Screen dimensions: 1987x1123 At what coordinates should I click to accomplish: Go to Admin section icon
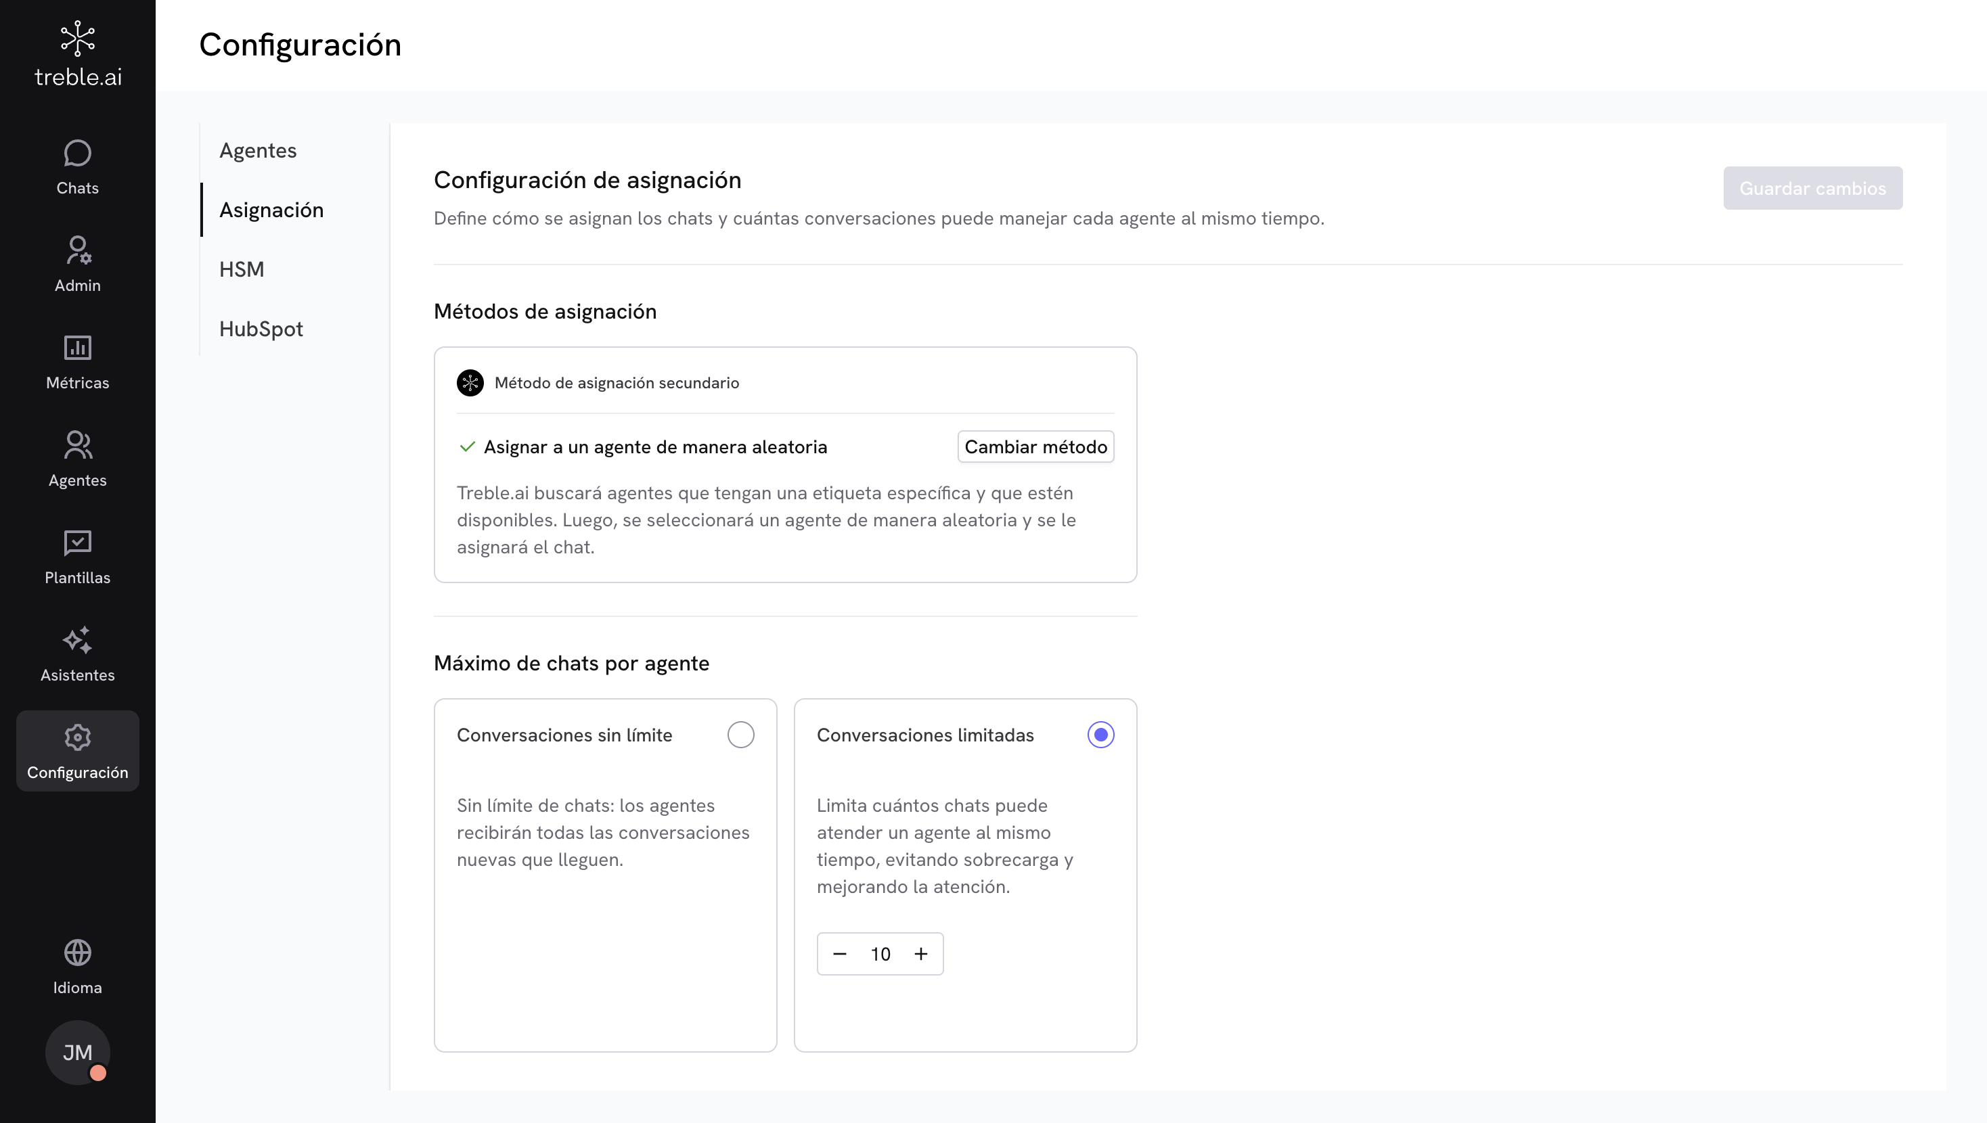click(77, 251)
